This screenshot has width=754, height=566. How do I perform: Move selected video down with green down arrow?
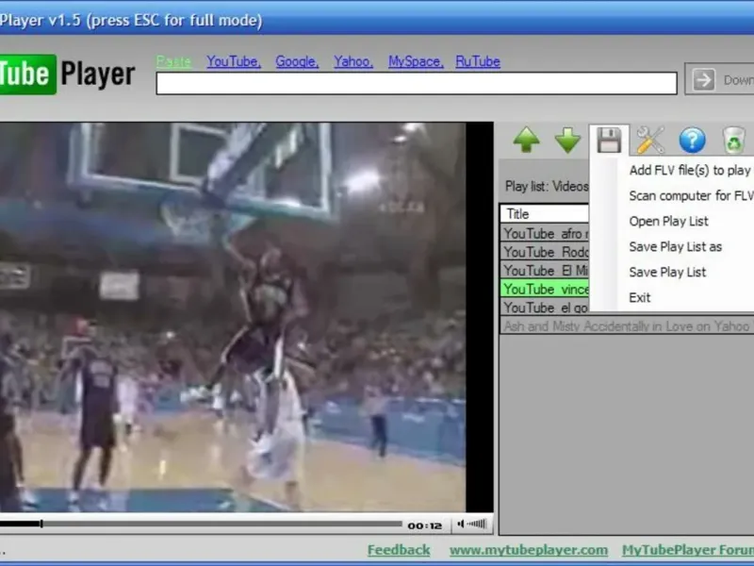[568, 140]
